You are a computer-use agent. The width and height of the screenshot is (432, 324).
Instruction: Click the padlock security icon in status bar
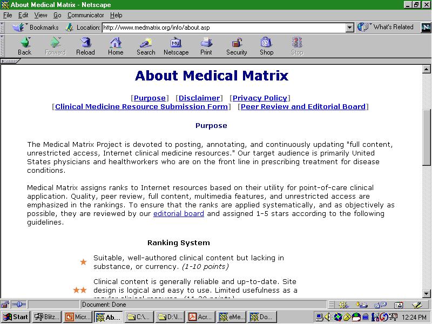pos(5,305)
